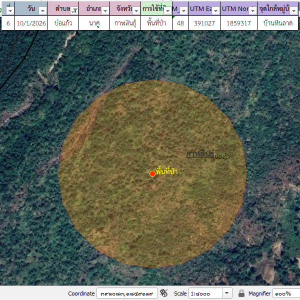Click the red hotspot point marker
The image size is (300, 300).
152,174
